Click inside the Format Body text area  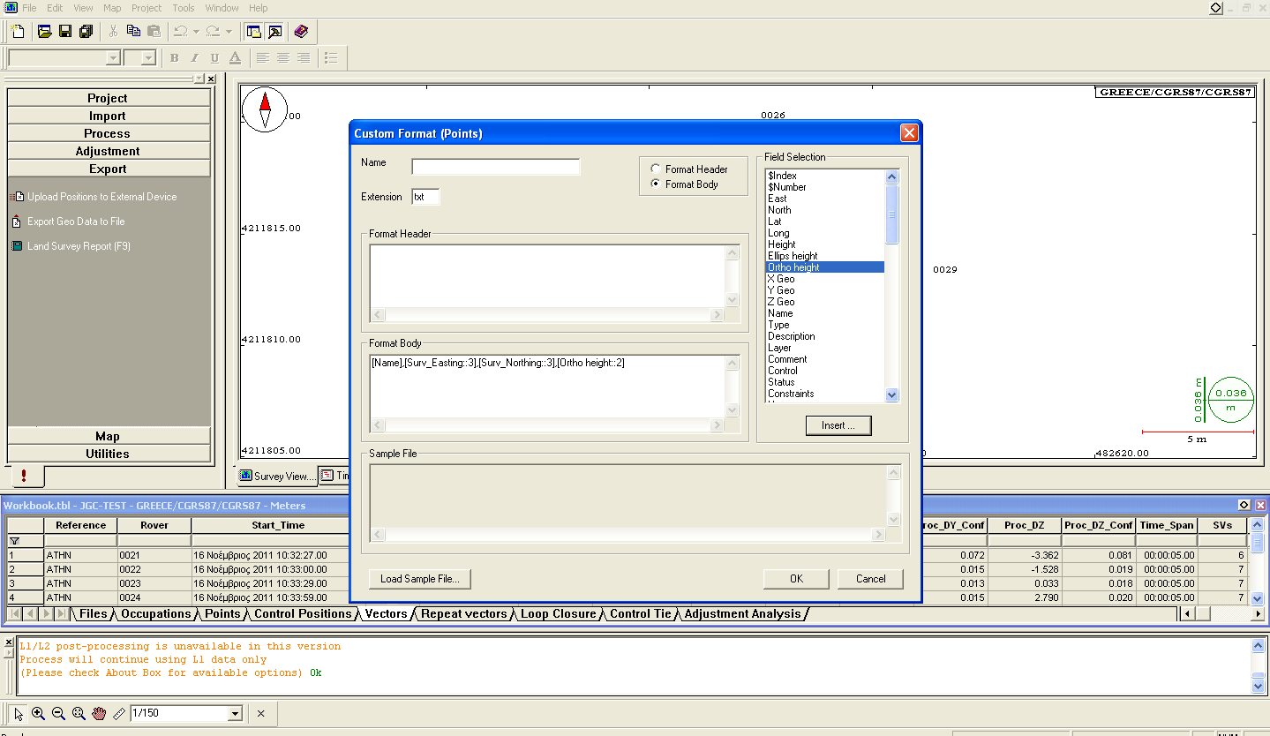tap(547, 386)
